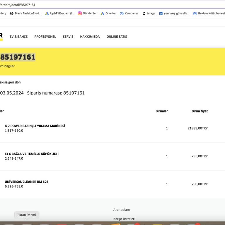Click the Ara toplam label
The image size is (225, 225).
121,210
